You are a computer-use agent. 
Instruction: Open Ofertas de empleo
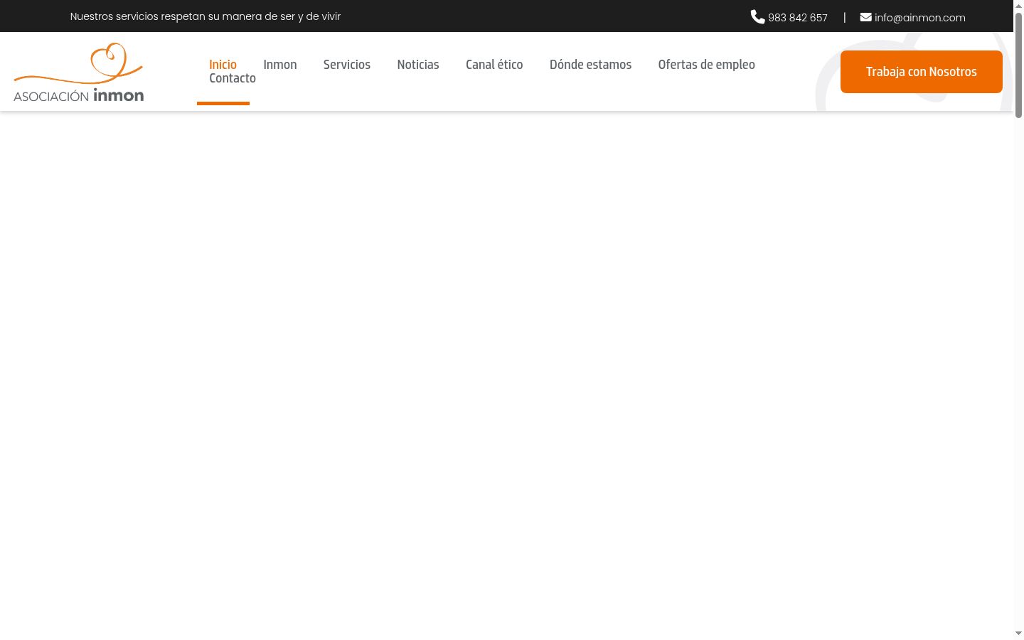pos(707,65)
